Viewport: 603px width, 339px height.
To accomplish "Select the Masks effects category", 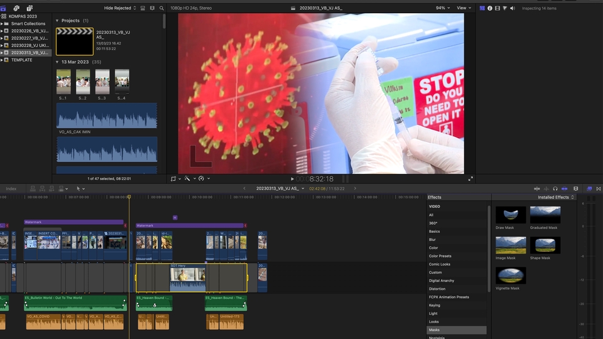I will coord(457,330).
